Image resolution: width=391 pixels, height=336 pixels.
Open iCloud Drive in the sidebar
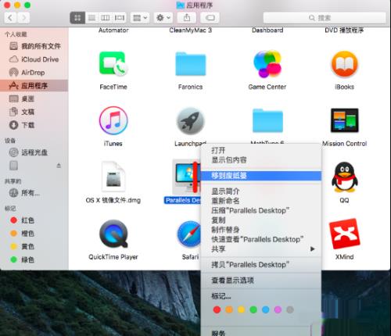tap(34, 59)
